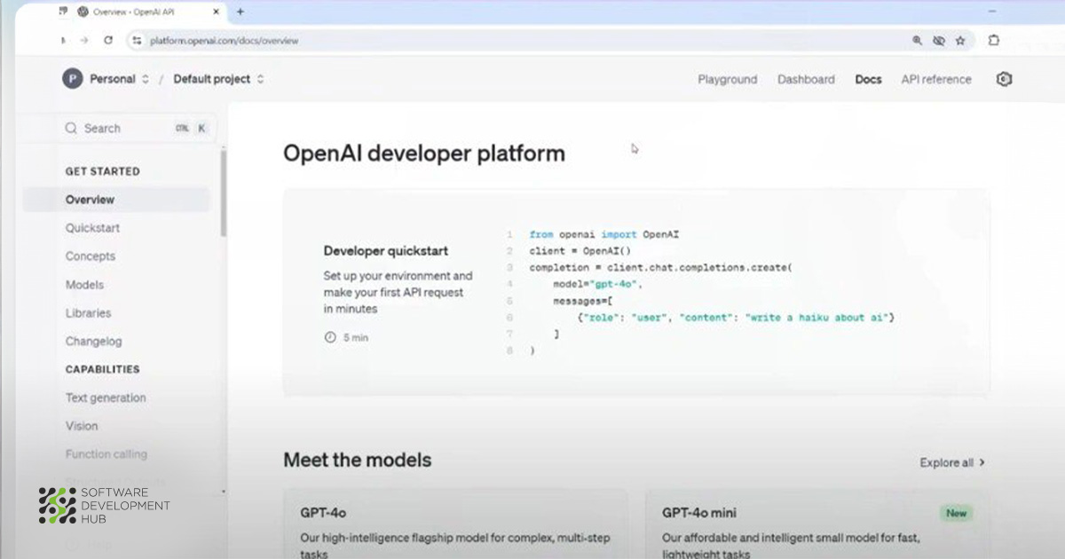Open settings via the gear icon
1065x559 pixels.
(x=1004, y=79)
